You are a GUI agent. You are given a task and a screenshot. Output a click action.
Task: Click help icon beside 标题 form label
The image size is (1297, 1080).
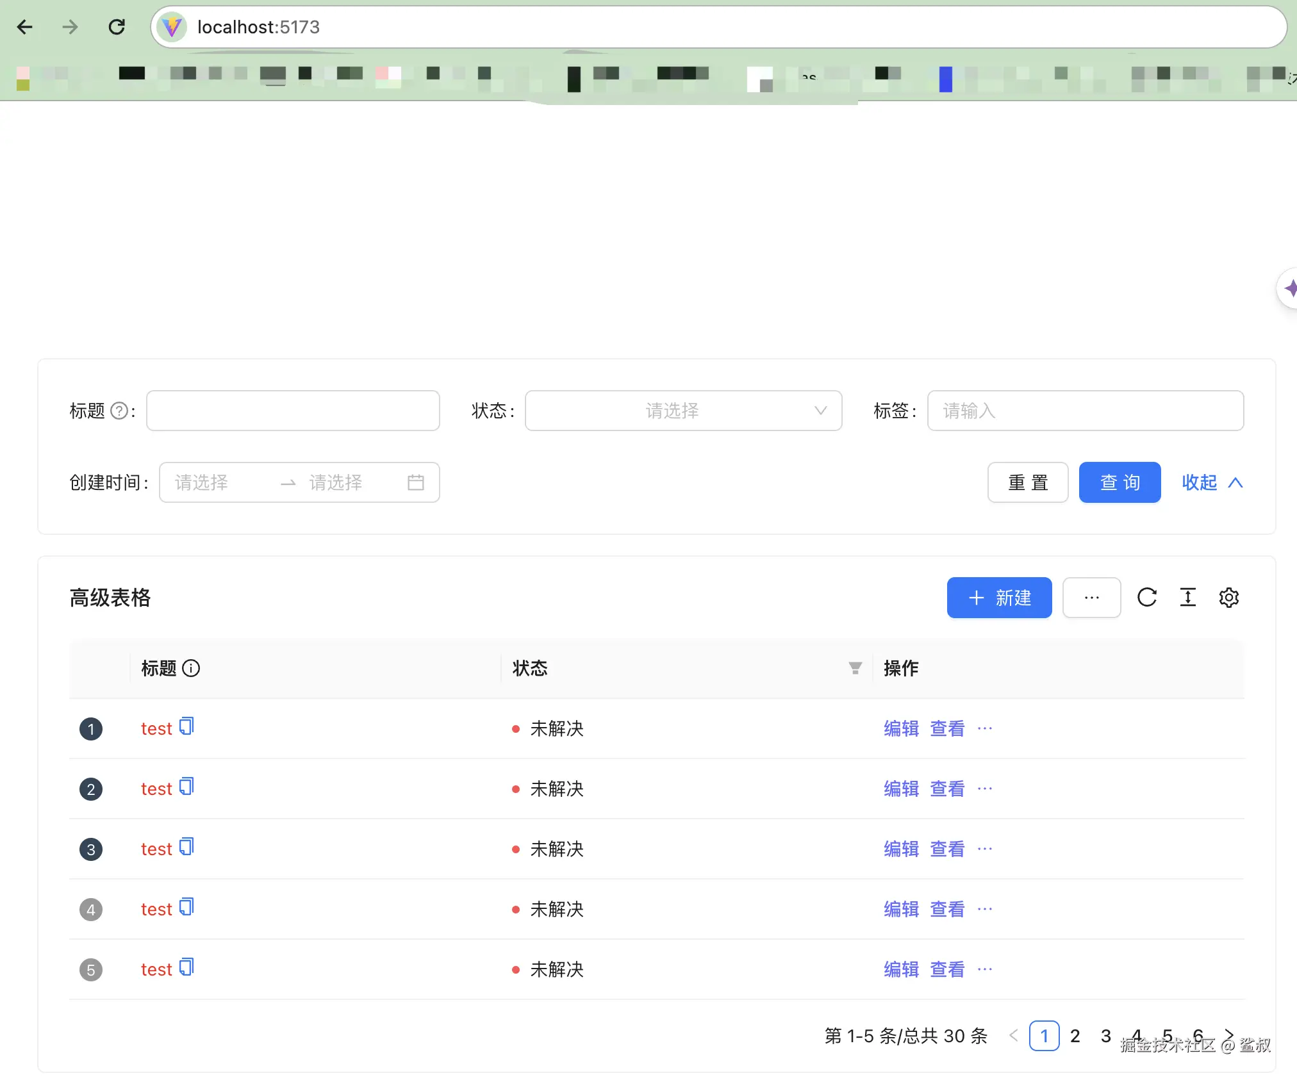[119, 411]
